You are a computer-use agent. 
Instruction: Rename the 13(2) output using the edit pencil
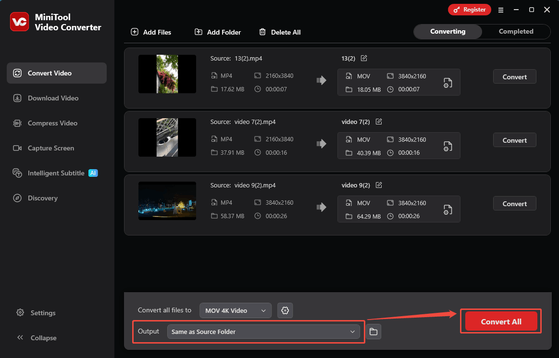pyautogui.click(x=364, y=58)
